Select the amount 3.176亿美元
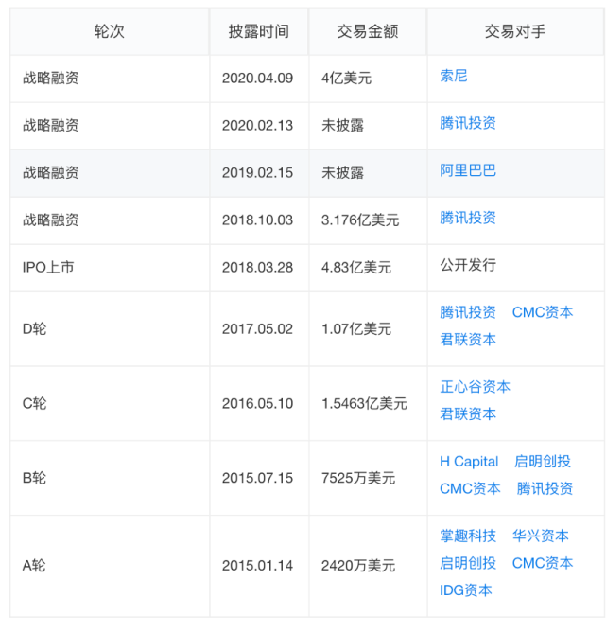Image resolution: width=606 pixels, height=633 pixels. 360,220
